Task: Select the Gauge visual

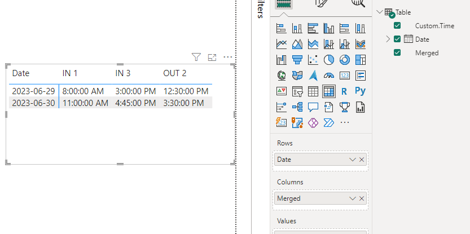Action: click(329, 76)
